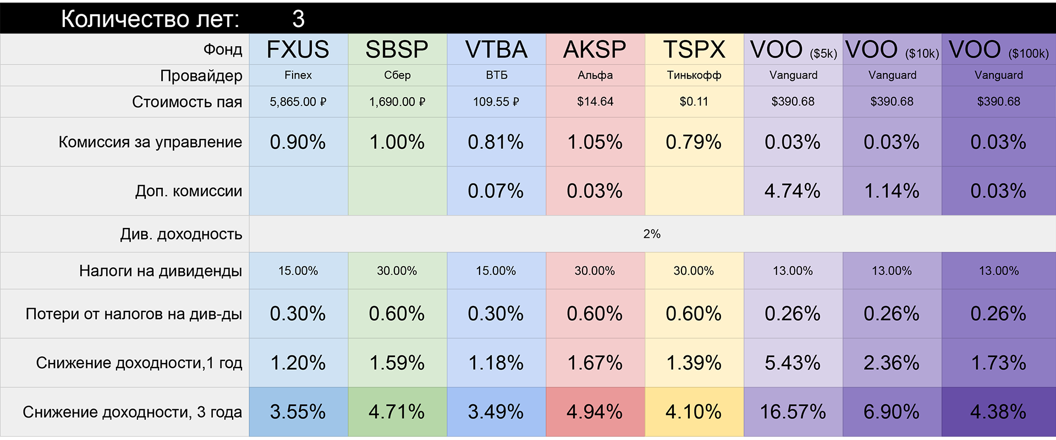The height and width of the screenshot is (440, 1056).
Task: Select the 2% dividend yield cell
Action: [x=652, y=234]
